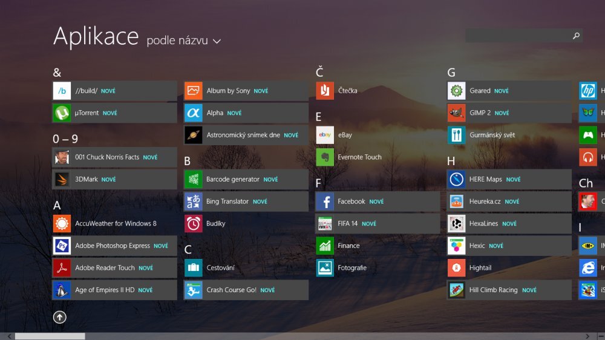Open Album by Sony icon
605x340 pixels.
point(194,91)
